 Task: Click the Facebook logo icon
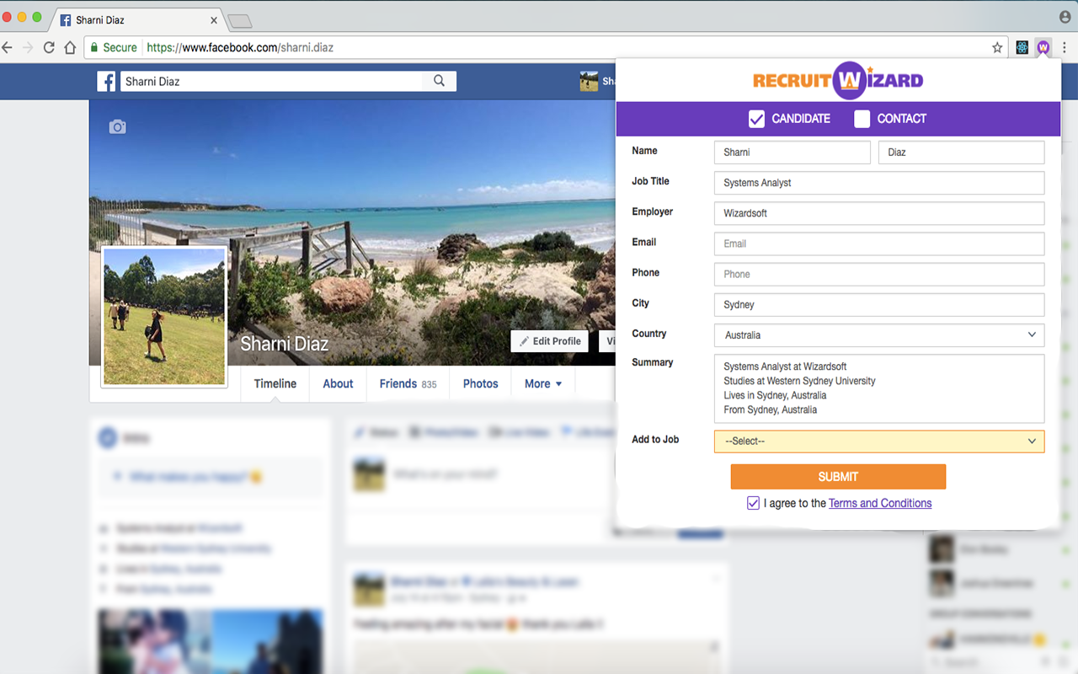(x=106, y=81)
